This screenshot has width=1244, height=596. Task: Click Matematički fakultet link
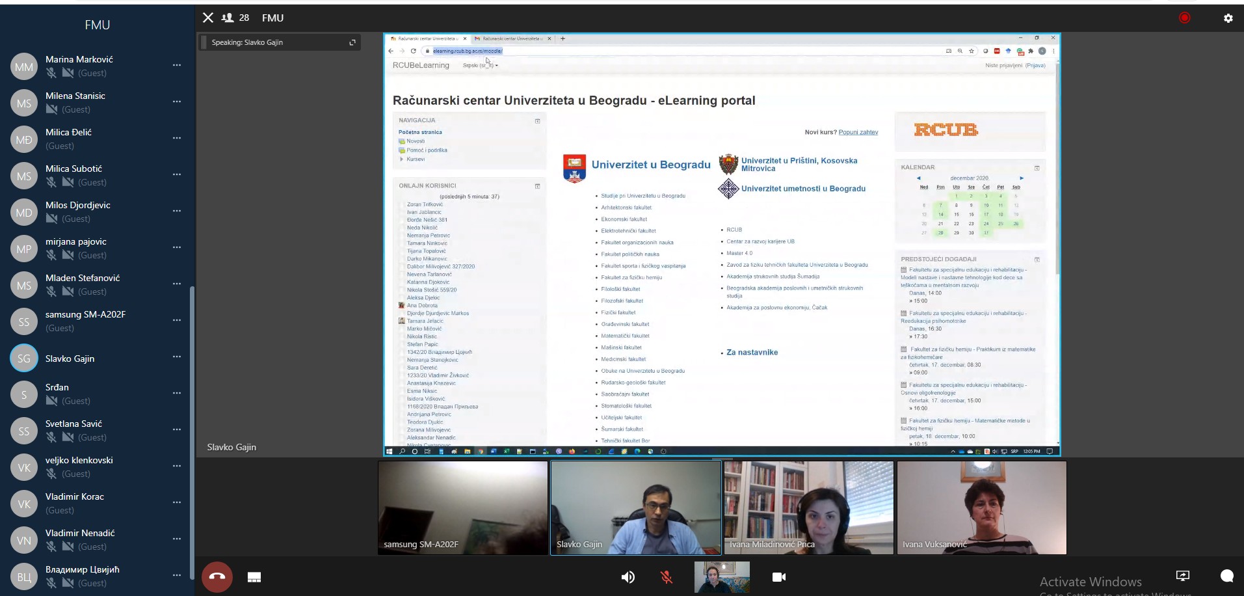(625, 336)
